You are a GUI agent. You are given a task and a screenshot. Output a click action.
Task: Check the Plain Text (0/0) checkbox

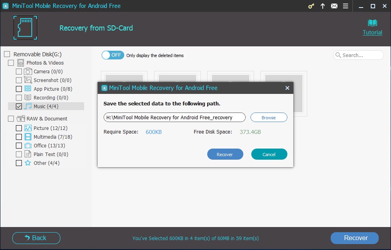pyautogui.click(x=19, y=154)
